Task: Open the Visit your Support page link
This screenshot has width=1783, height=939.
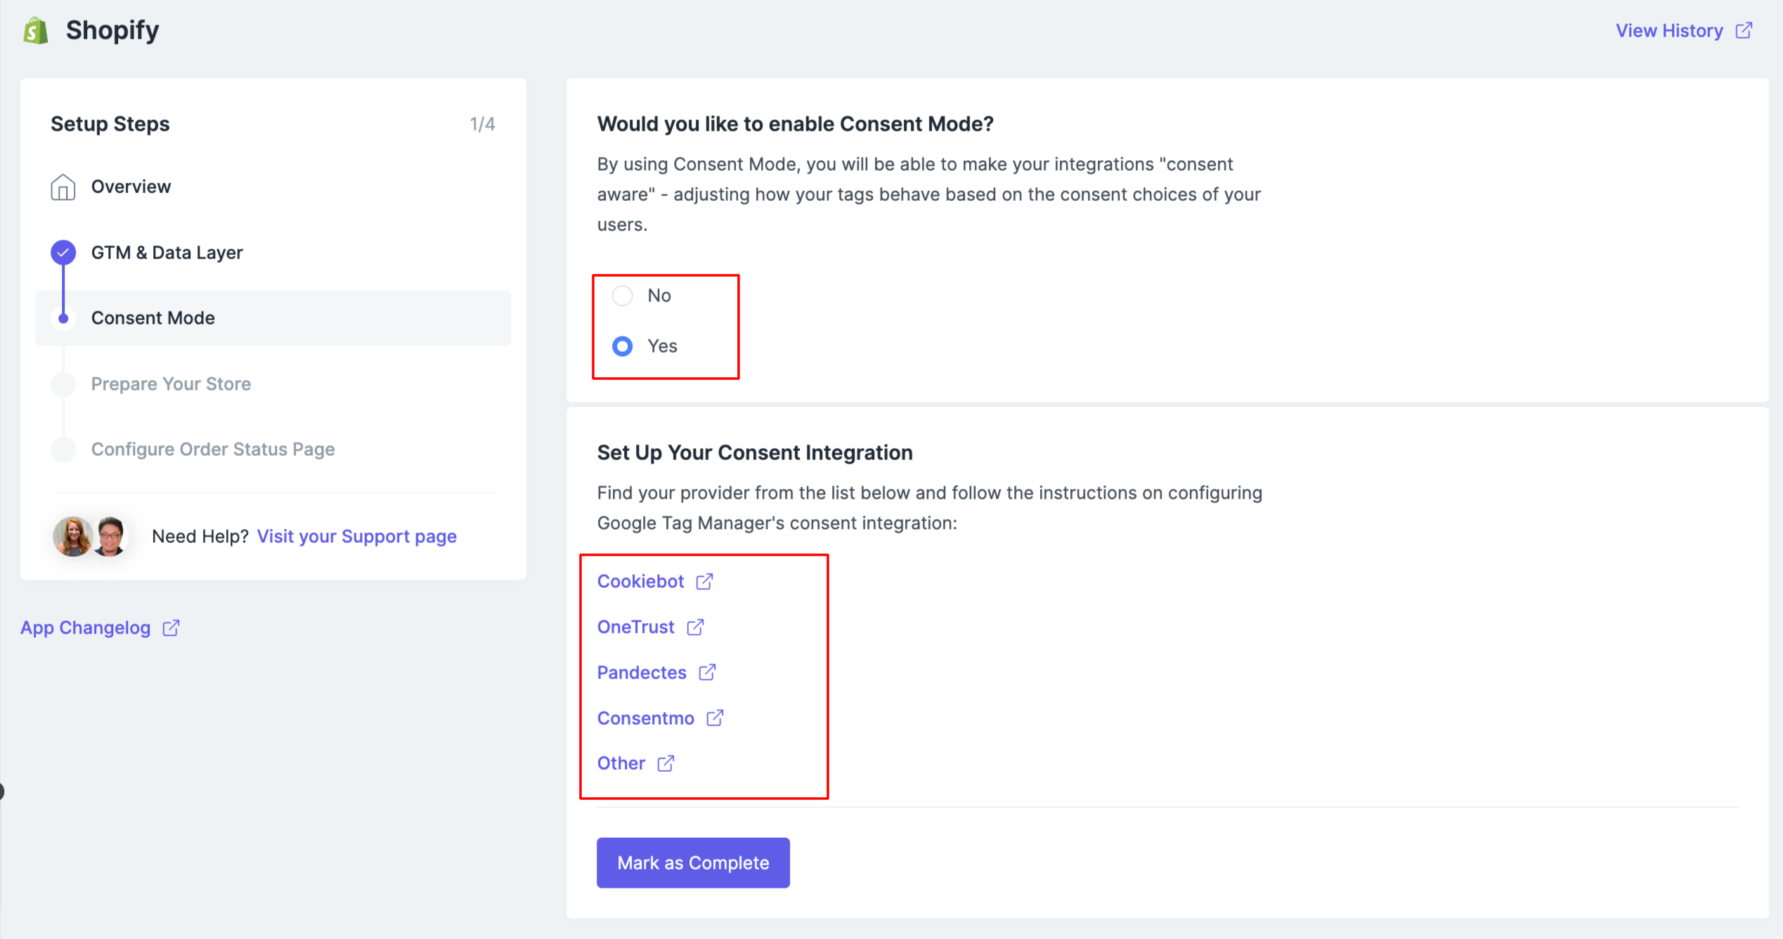Action: click(357, 537)
